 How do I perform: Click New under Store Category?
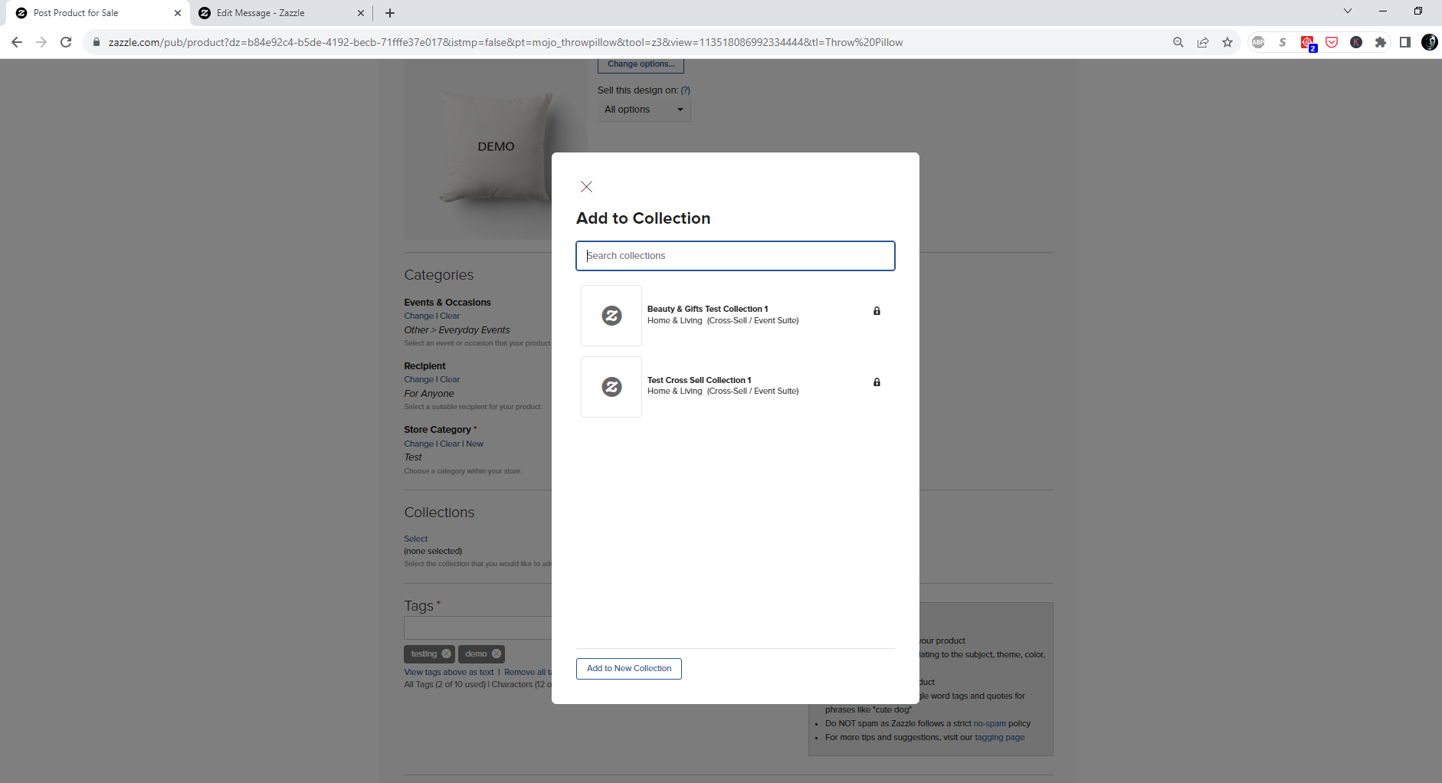[475, 444]
